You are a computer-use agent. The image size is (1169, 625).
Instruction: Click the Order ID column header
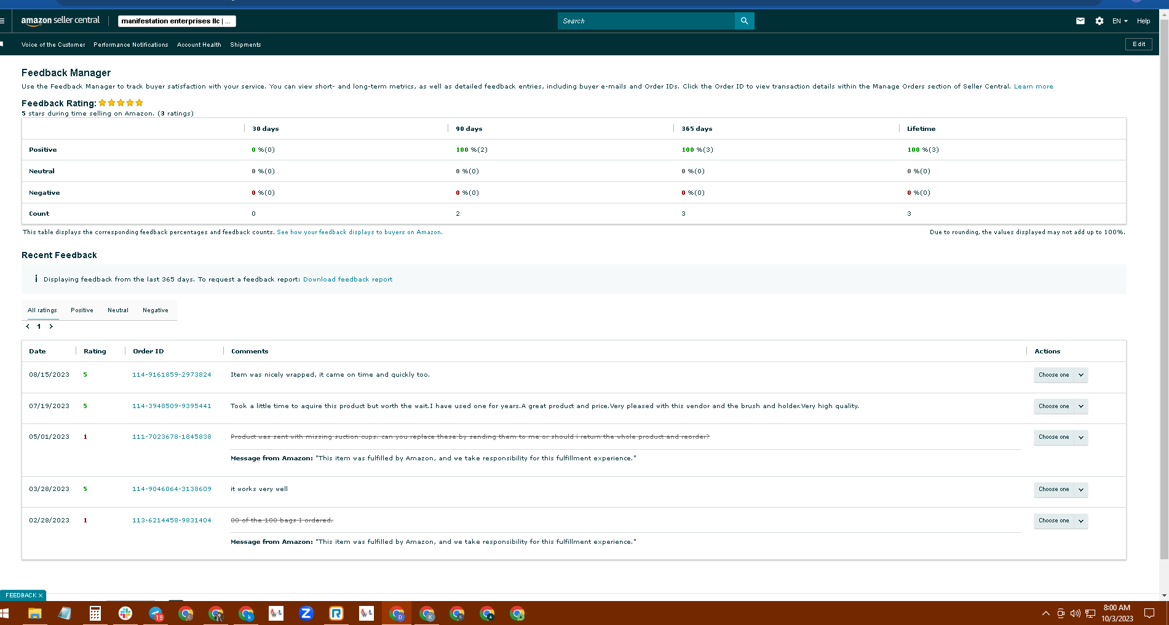coord(148,352)
